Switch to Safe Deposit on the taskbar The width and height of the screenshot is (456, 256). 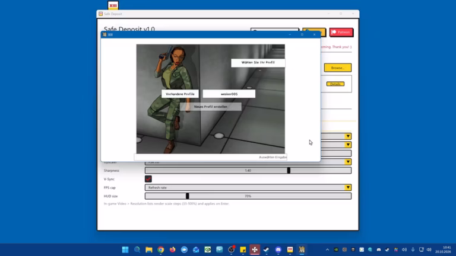[290, 249]
